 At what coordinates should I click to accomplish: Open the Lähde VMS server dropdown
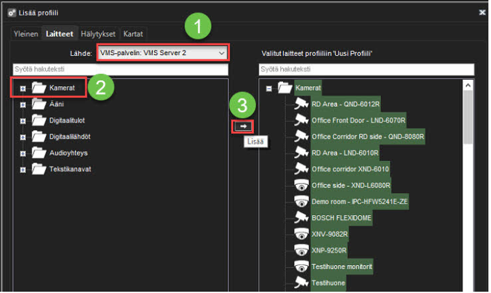[162, 53]
